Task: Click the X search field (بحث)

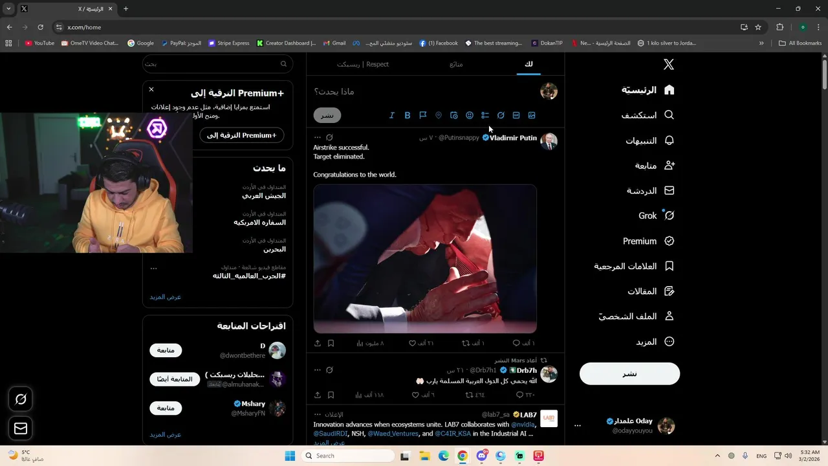Action: pos(217,64)
